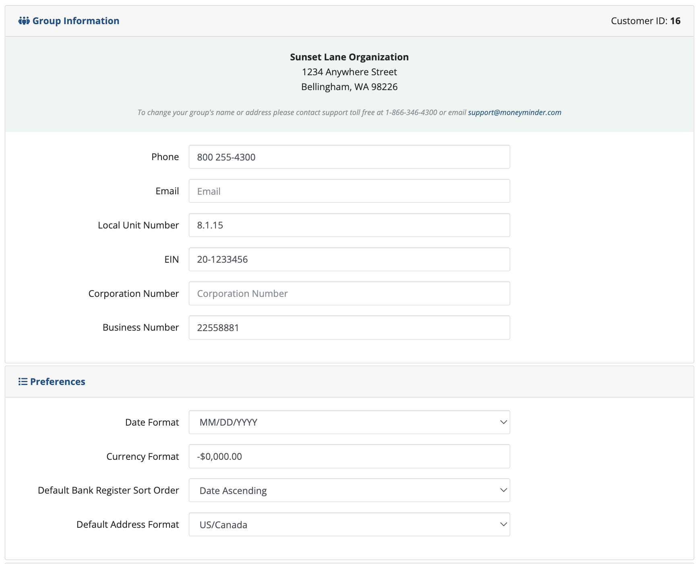699x564 pixels.
Task: Select the EIN input box
Action: 349,259
